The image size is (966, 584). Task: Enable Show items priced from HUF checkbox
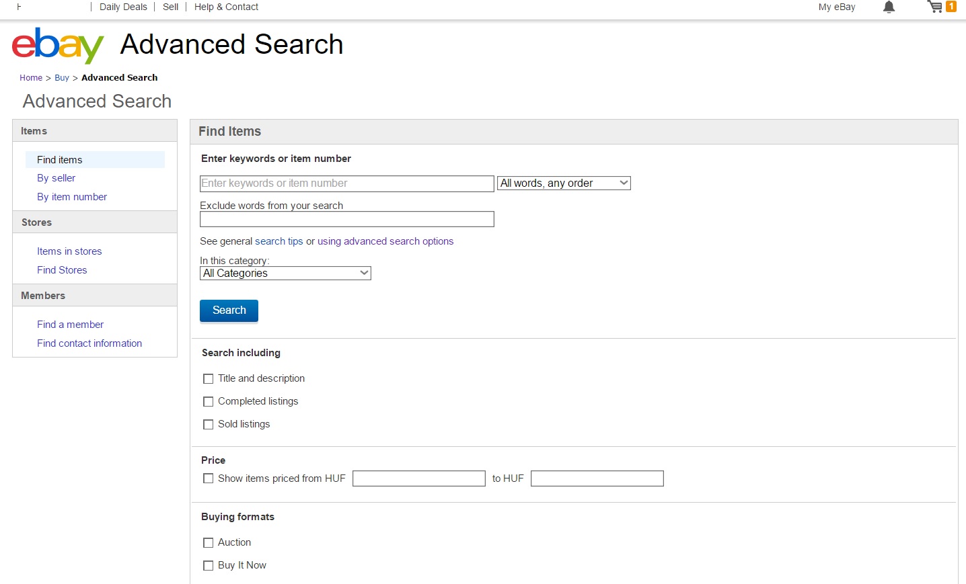(x=209, y=478)
